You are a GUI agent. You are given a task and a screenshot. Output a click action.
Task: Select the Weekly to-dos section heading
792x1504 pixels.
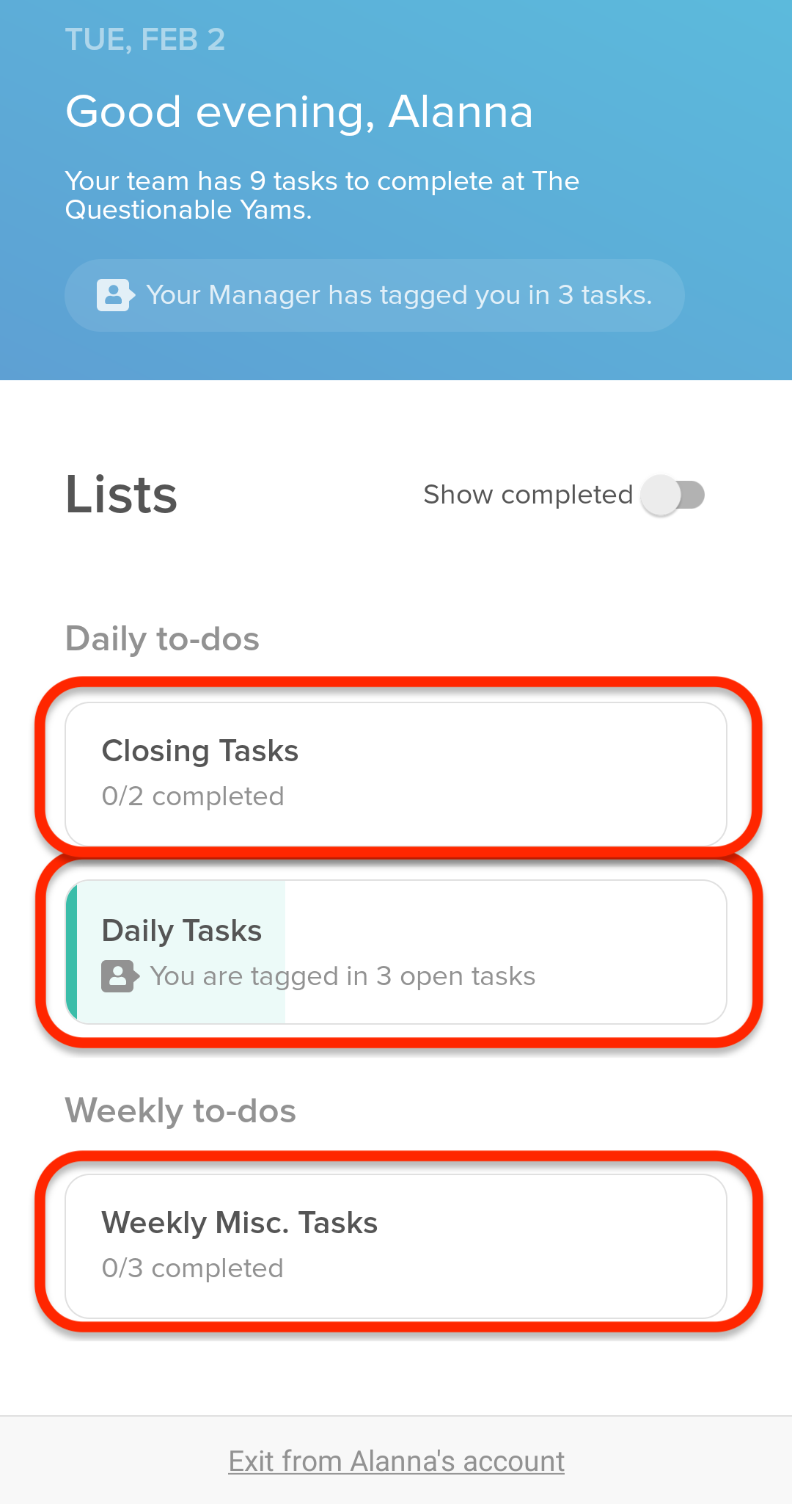coord(180,1111)
